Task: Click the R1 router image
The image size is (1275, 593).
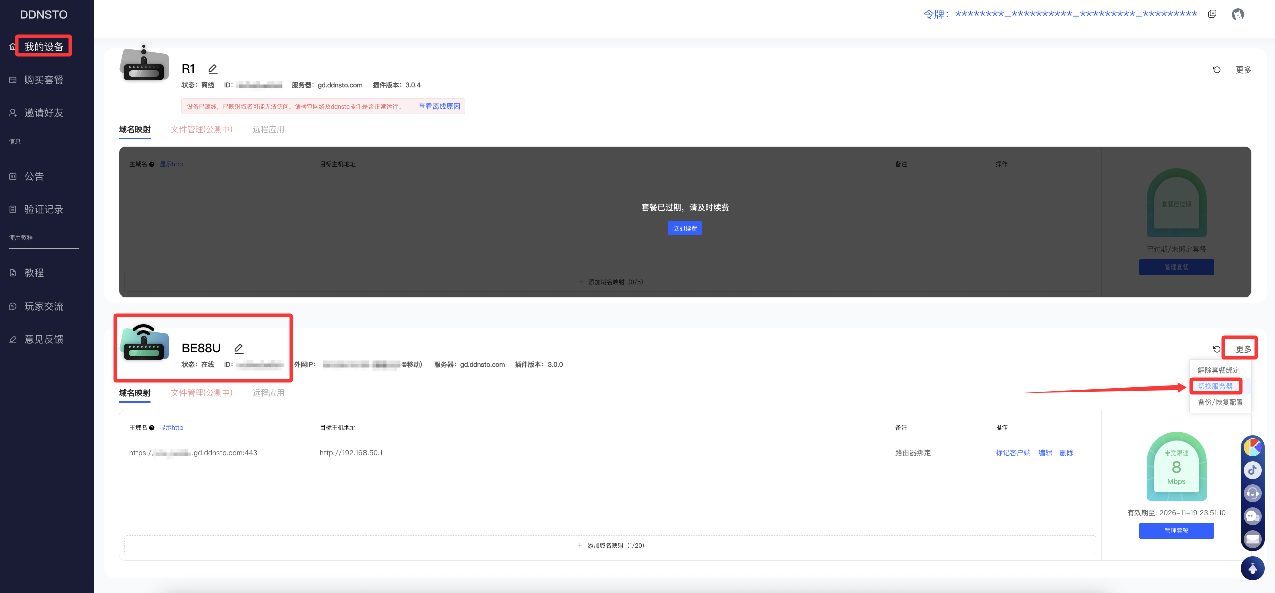Action: (144, 64)
